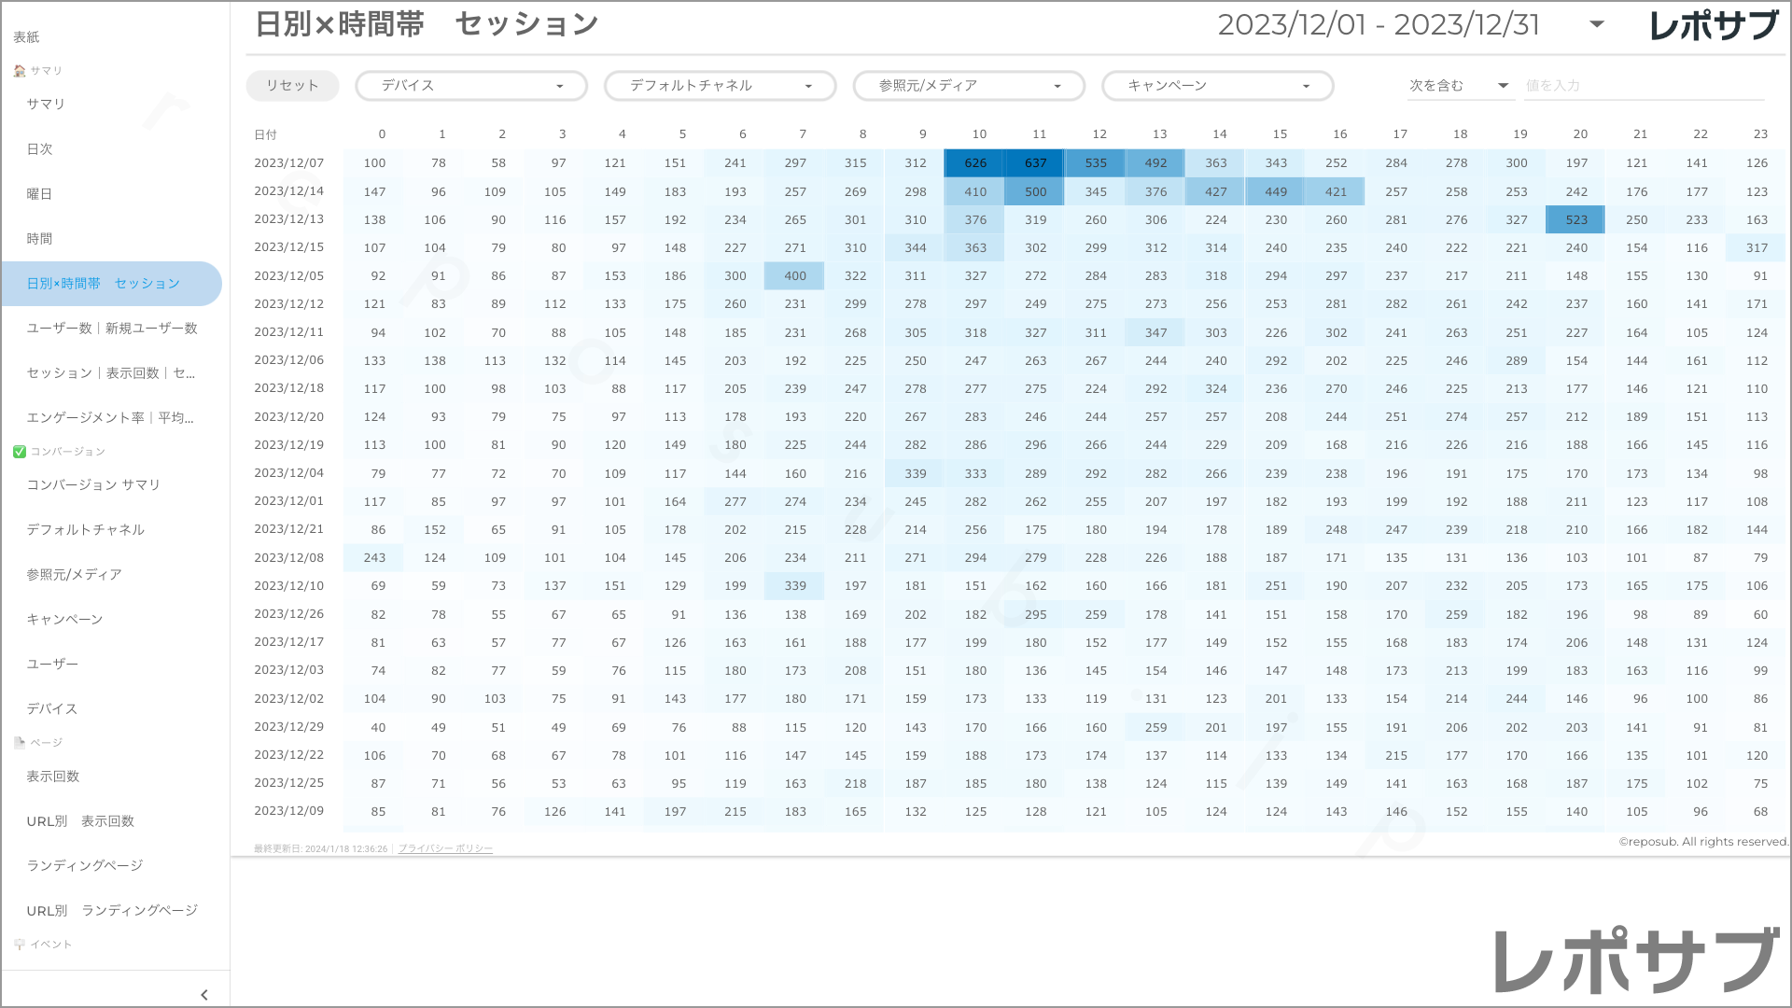Open the プライバシー ポリシー link
Screen dimensions: 1792x1008
click(x=445, y=849)
